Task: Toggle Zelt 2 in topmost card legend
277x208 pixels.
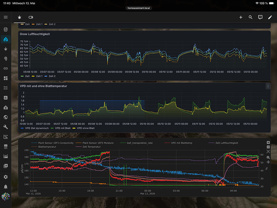Action: (50, 24)
